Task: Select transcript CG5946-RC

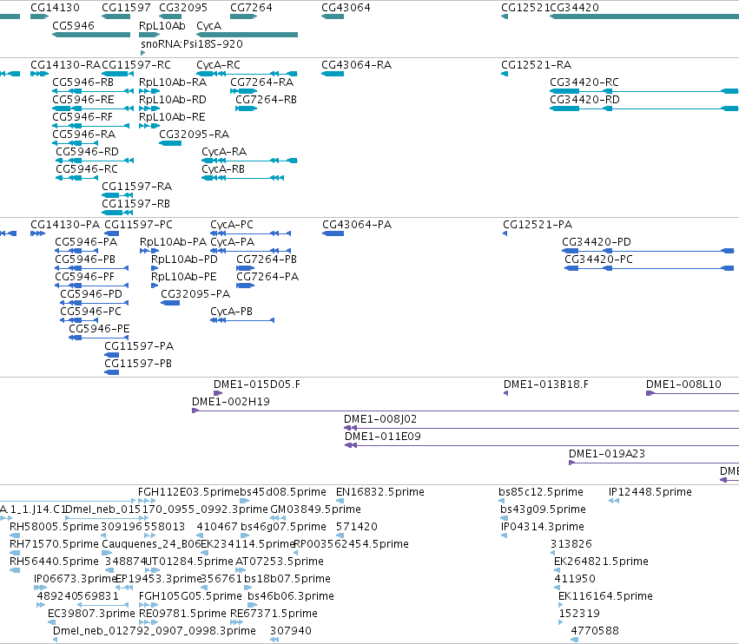Action: [87, 169]
